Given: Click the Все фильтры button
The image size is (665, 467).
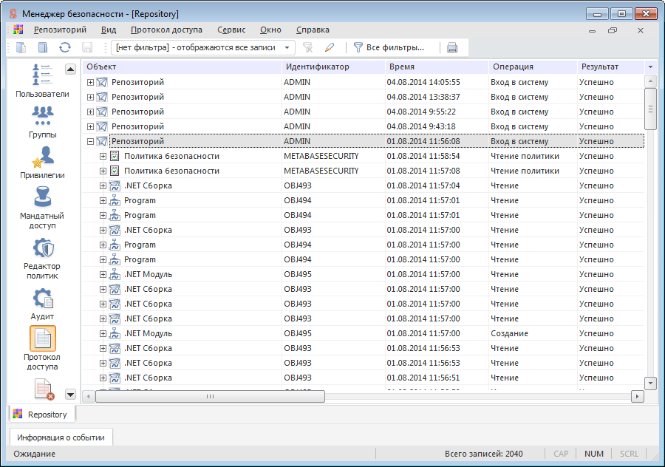Looking at the screenshot, I should [389, 47].
